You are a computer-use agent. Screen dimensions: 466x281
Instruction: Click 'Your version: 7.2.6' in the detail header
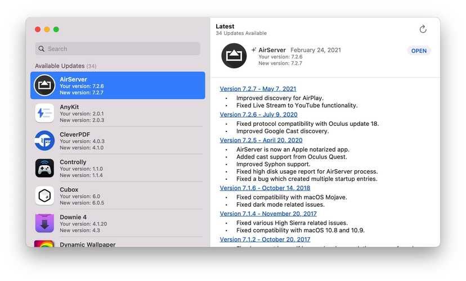click(280, 57)
